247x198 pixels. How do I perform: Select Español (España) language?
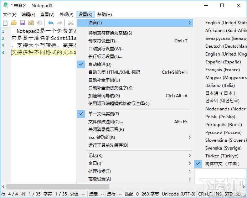tap(221, 62)
